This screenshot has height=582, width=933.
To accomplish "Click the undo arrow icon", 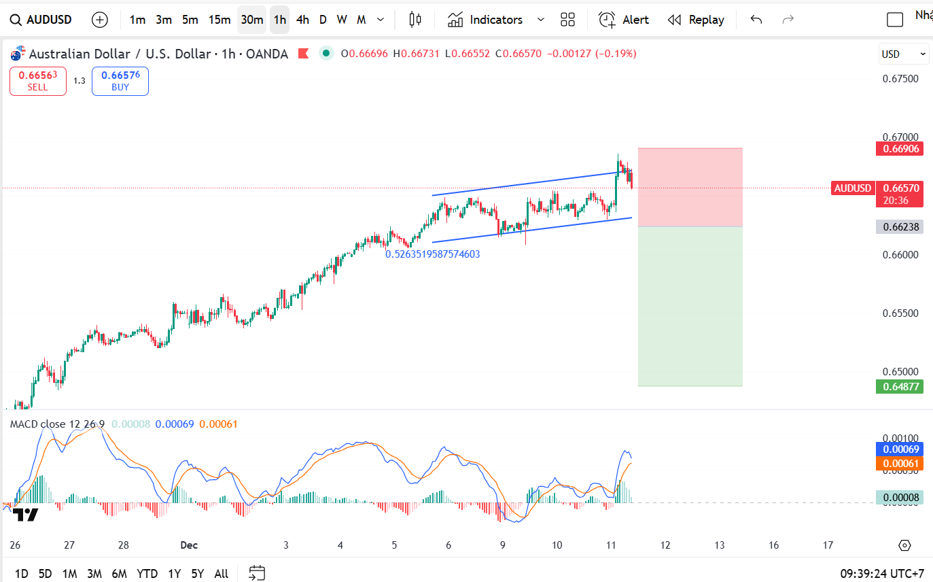I will tap(756, 20).
